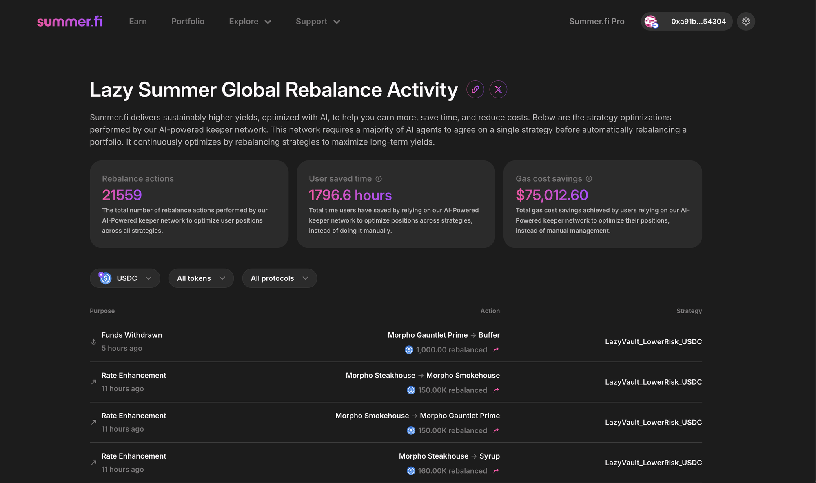Click wallet avatar icon in header
Image resolution: width=816 pixels, height=483 pixels.
tap(651, 21)
